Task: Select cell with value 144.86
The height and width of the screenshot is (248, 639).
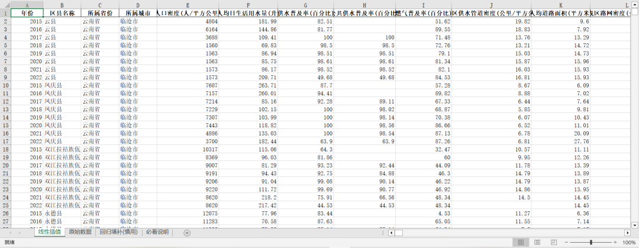Action: coord(248,30)
